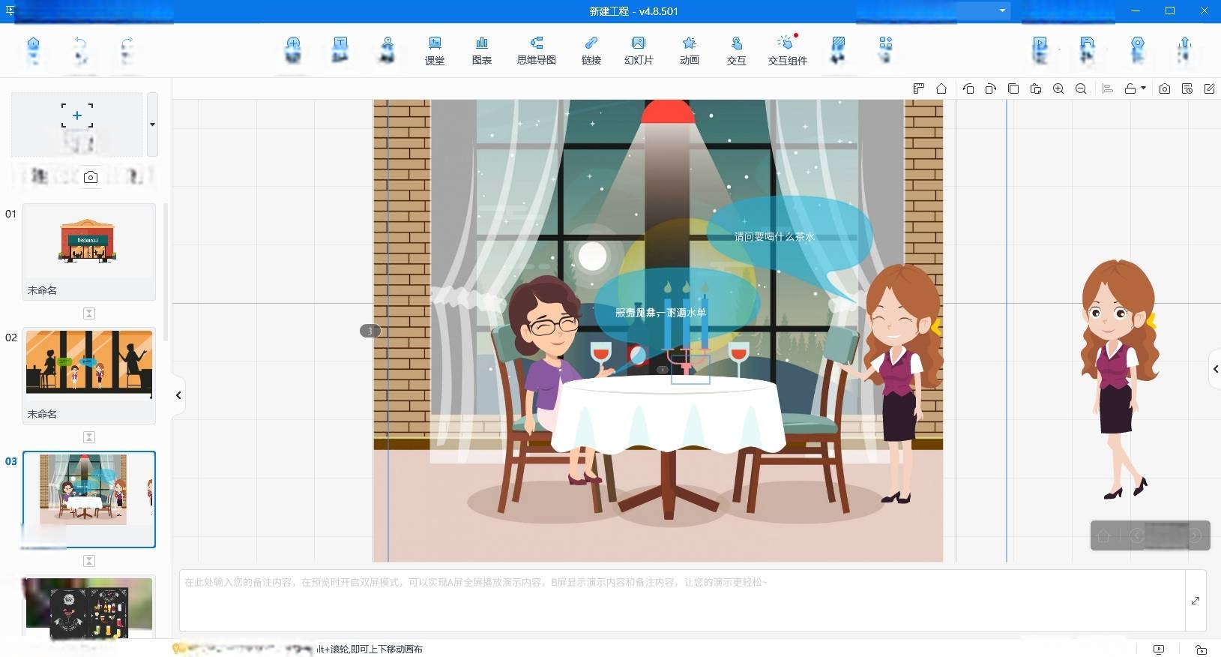Click transition icon below frame 01
Image resolution: width=1221 pixels, height=657 pixels.
pyautogui.click(x=88, y=313)
